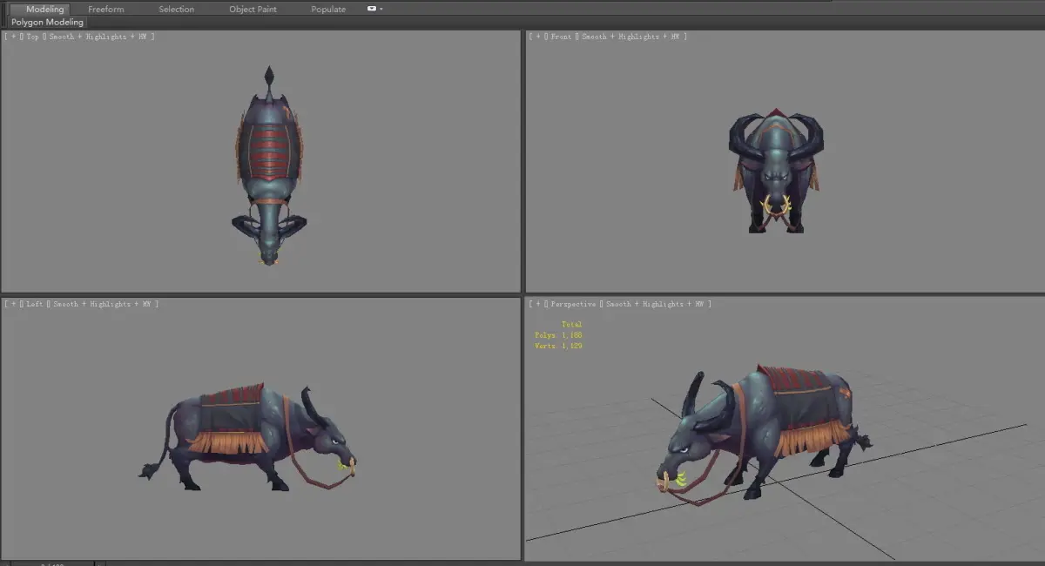The image size is (1045, 566).
Task: Switch to the Freeform ribbon tab
Action: [x=106, y=9]
